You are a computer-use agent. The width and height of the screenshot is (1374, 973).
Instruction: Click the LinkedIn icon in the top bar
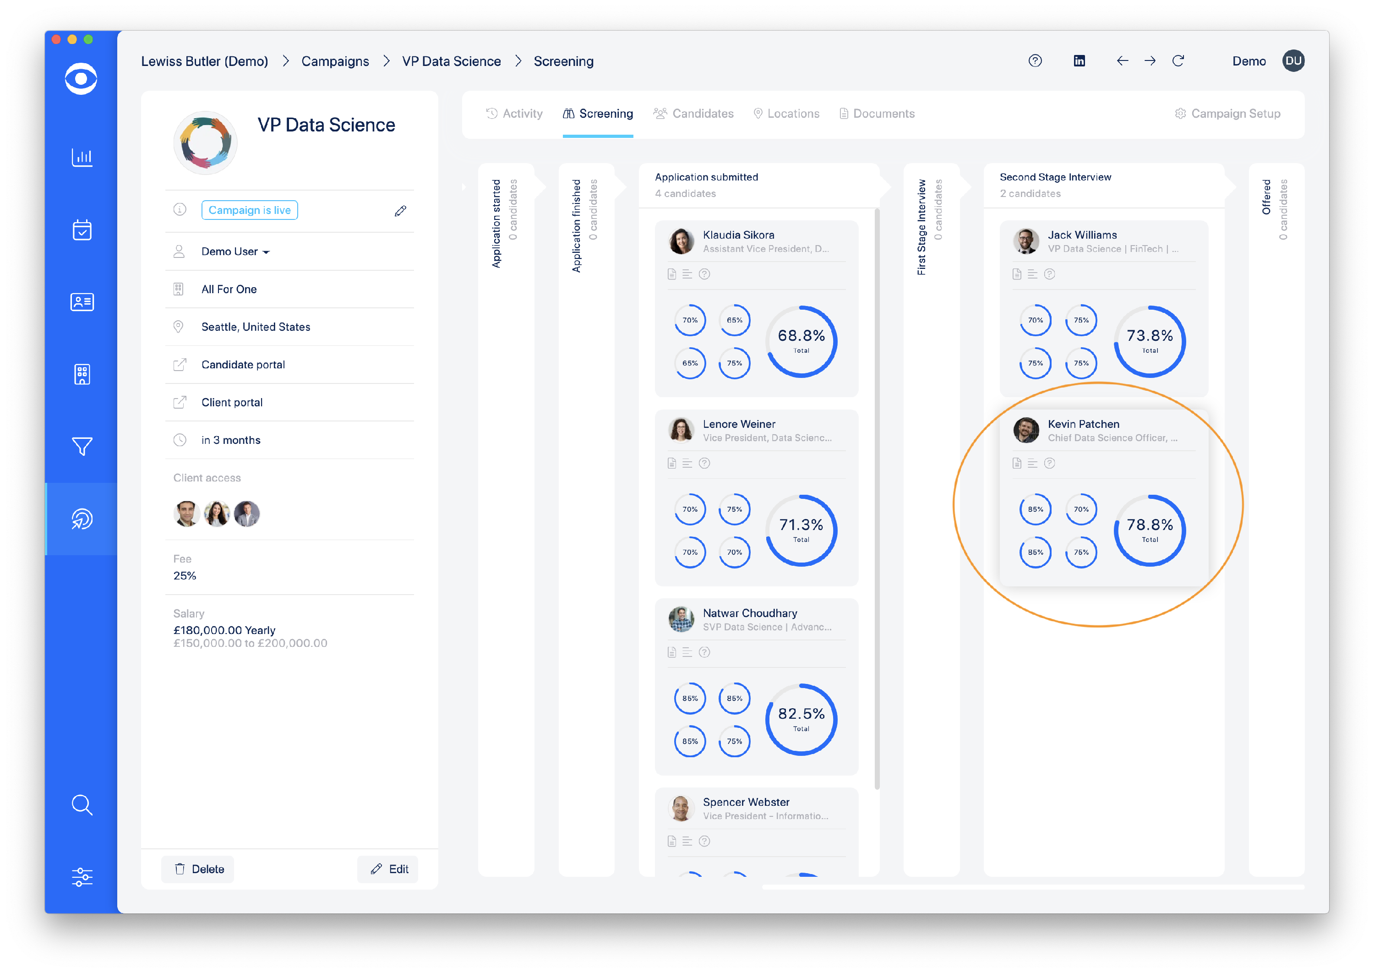click(x=1079, y=61)
